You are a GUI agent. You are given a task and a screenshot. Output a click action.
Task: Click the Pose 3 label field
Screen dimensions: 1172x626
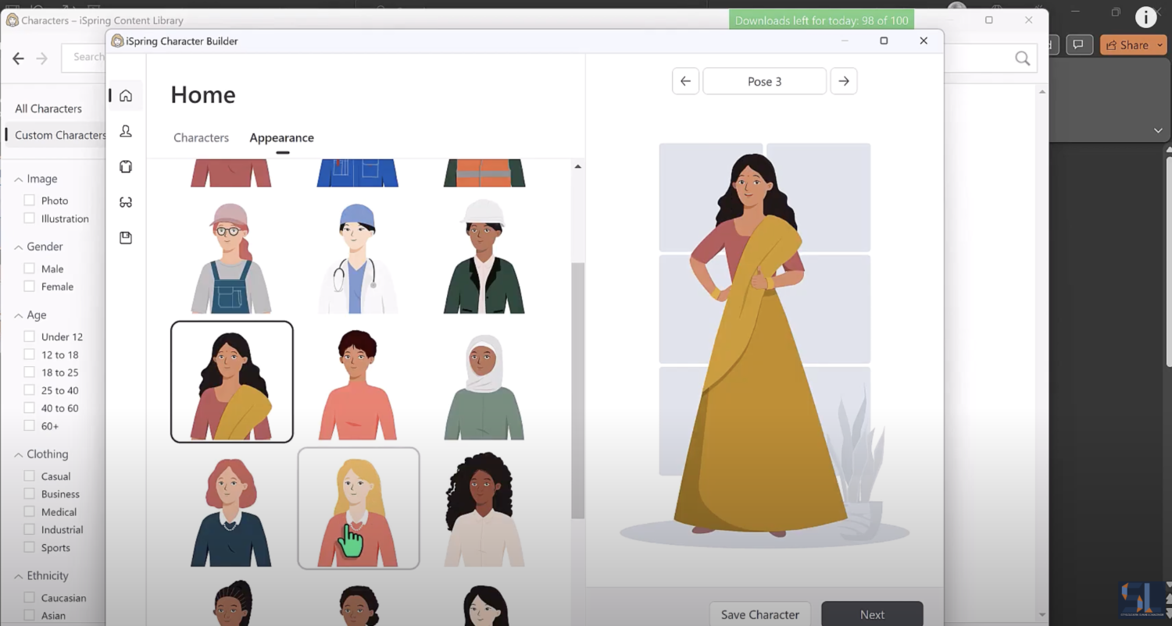764,81
